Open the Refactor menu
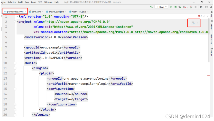This screenshot has height=121, width=214. click(12, 2)
